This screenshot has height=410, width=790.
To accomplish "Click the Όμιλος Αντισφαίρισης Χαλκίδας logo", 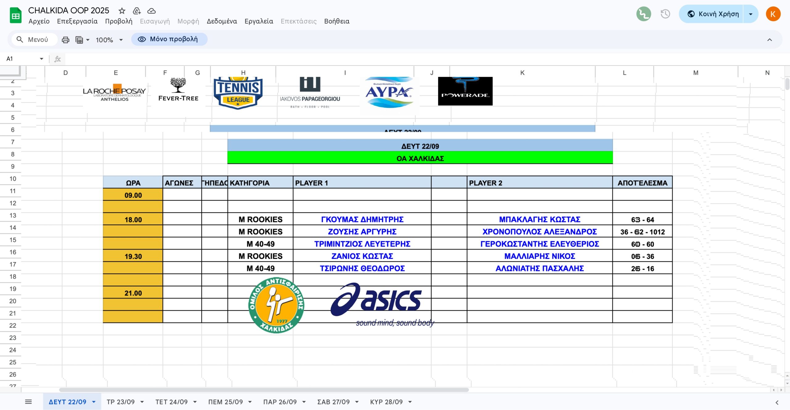I will [x=276, y=305].
